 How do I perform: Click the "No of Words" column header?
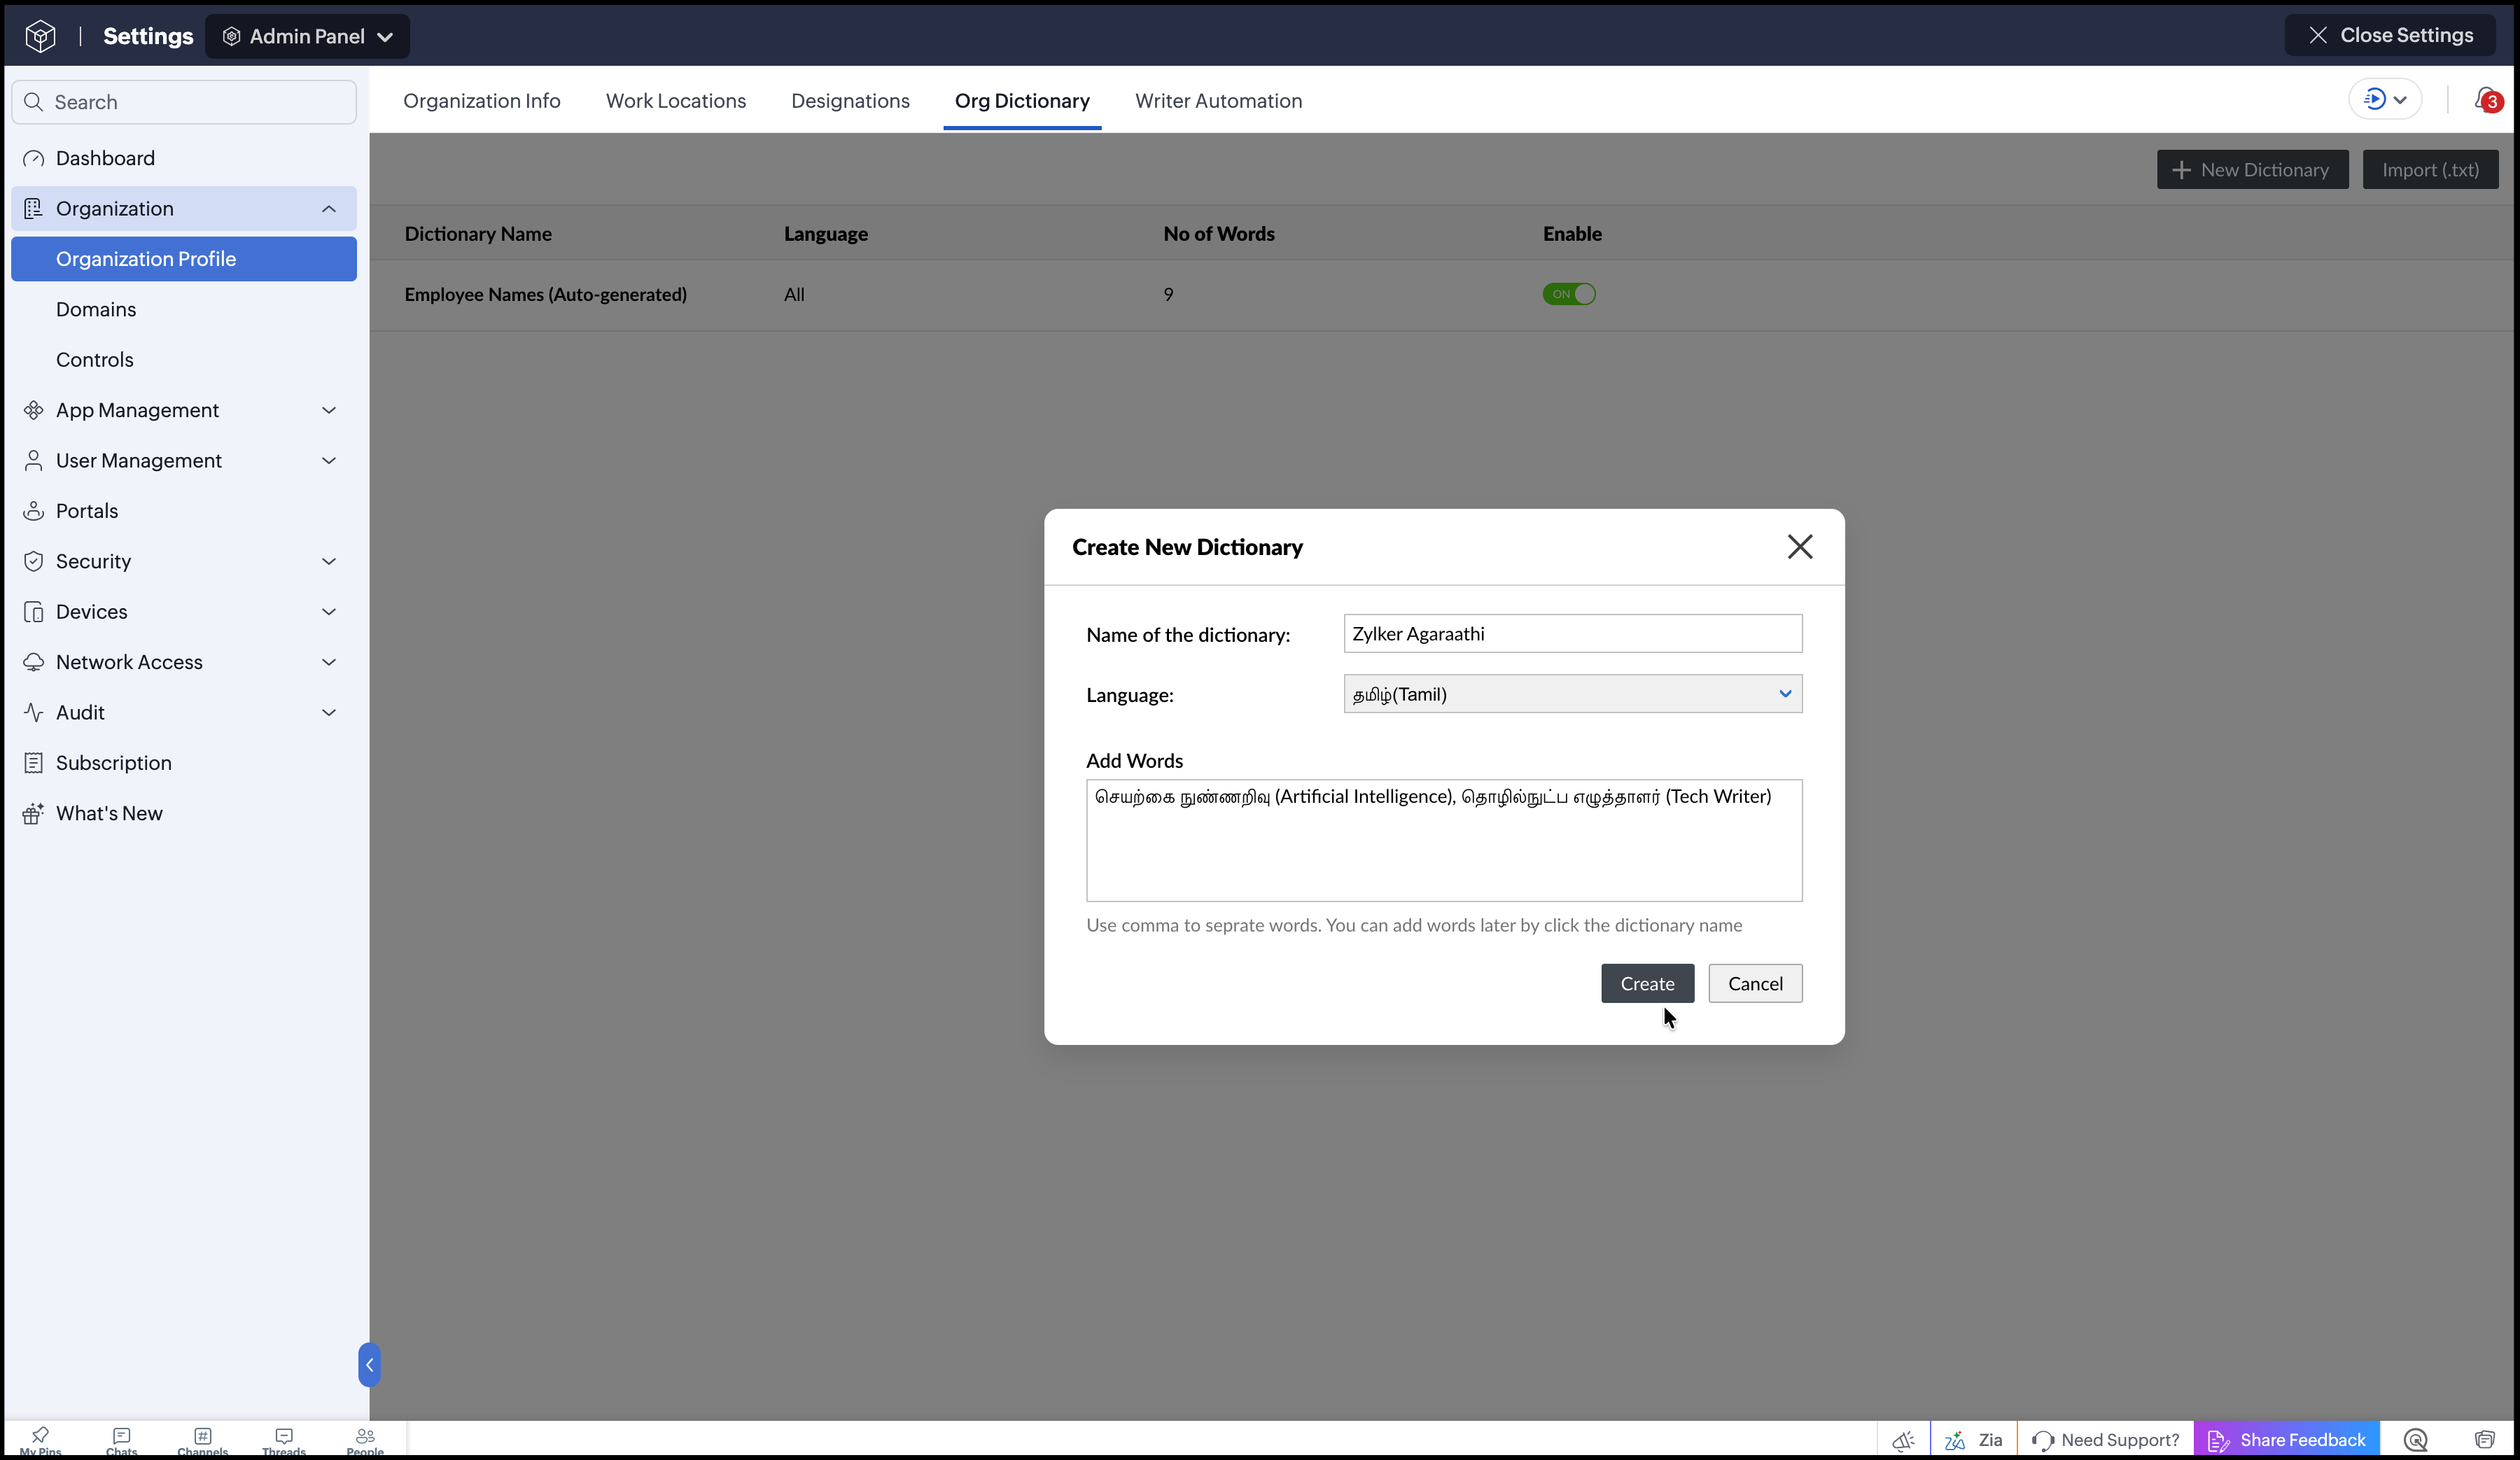(1219, 234)
